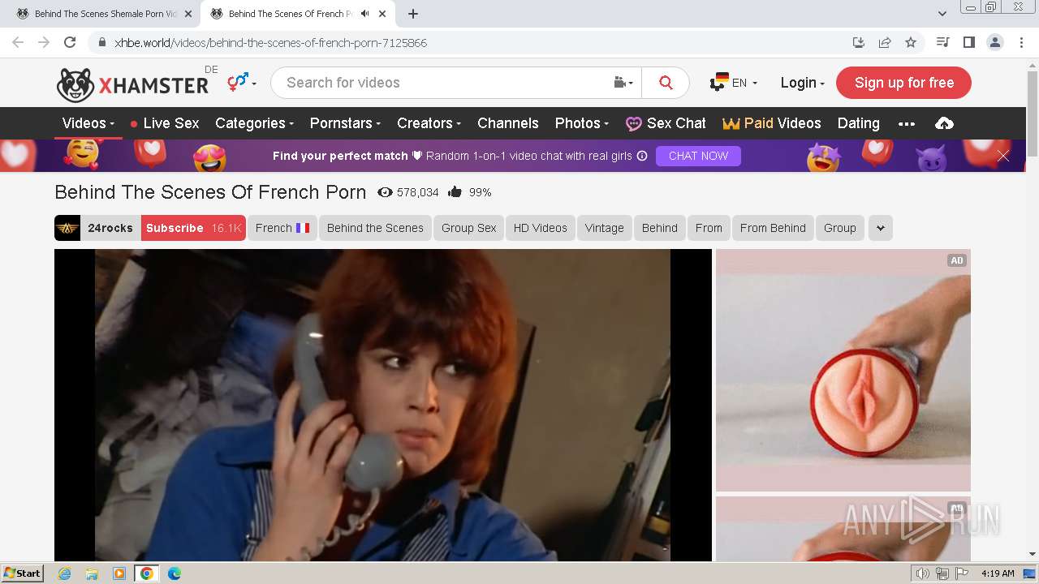
Task: Click the Sign up for free button
Action: click(903, 83)
